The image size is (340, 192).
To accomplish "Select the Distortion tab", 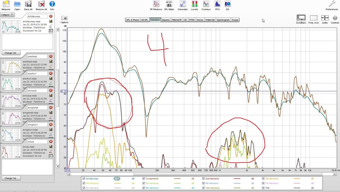I will click(155, 20).
